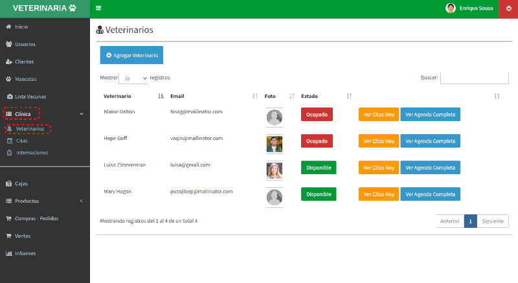This screenshot has width=518, height=283.
Task: Open Informes in the sidebar
Action: point(25,253)
